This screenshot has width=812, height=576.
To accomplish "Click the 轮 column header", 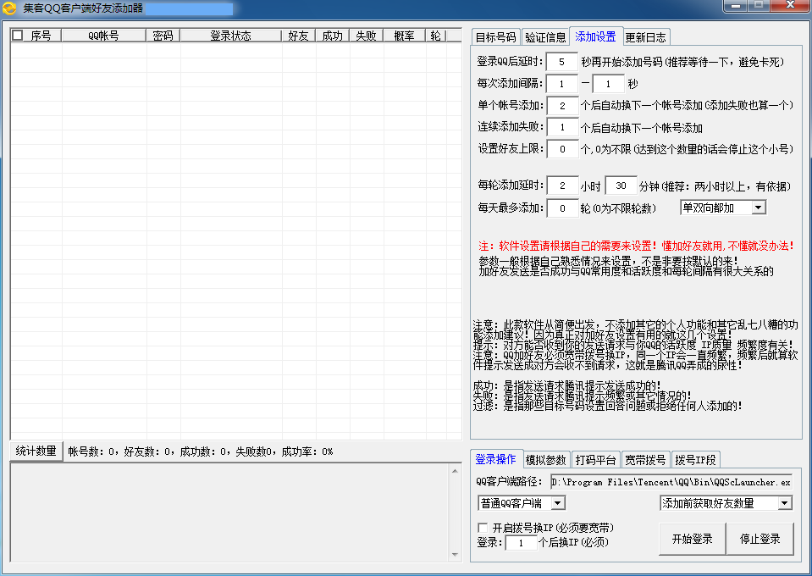I will pyautogui.click(x=436, y=36).
